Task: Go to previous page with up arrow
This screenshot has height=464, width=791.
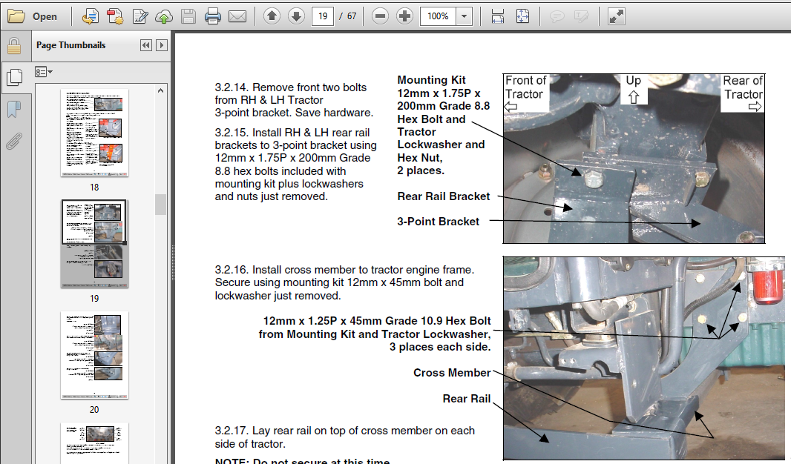Action: [272, 16]
